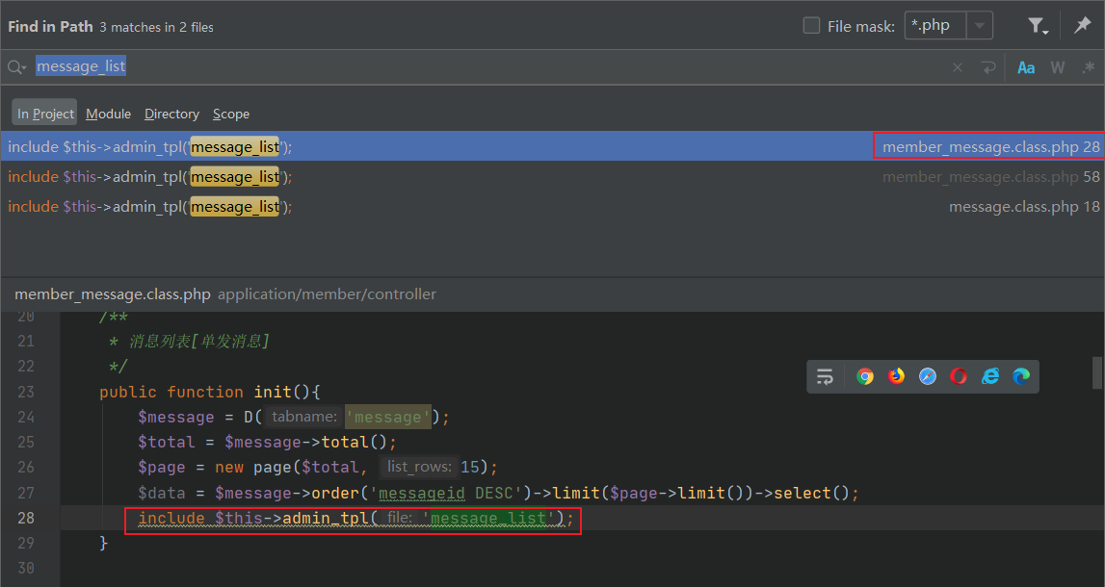Toggle Match Case (Aa) option
1105x587 pixels.
pyautogui.click(x=1026, y=67)
